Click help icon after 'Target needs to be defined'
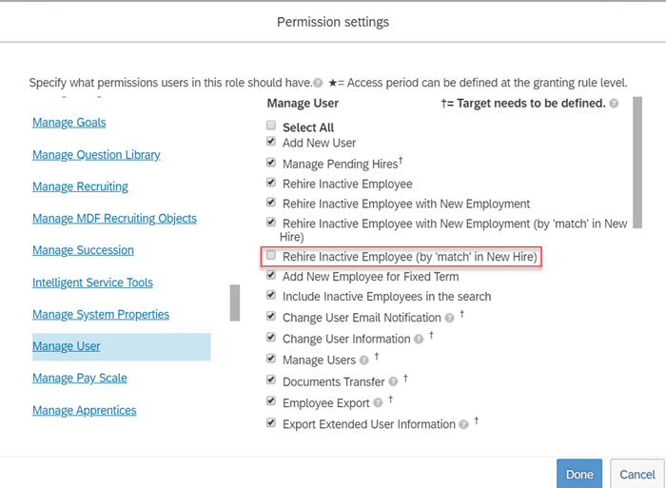666x488 pixels. [x=614, y=103]
